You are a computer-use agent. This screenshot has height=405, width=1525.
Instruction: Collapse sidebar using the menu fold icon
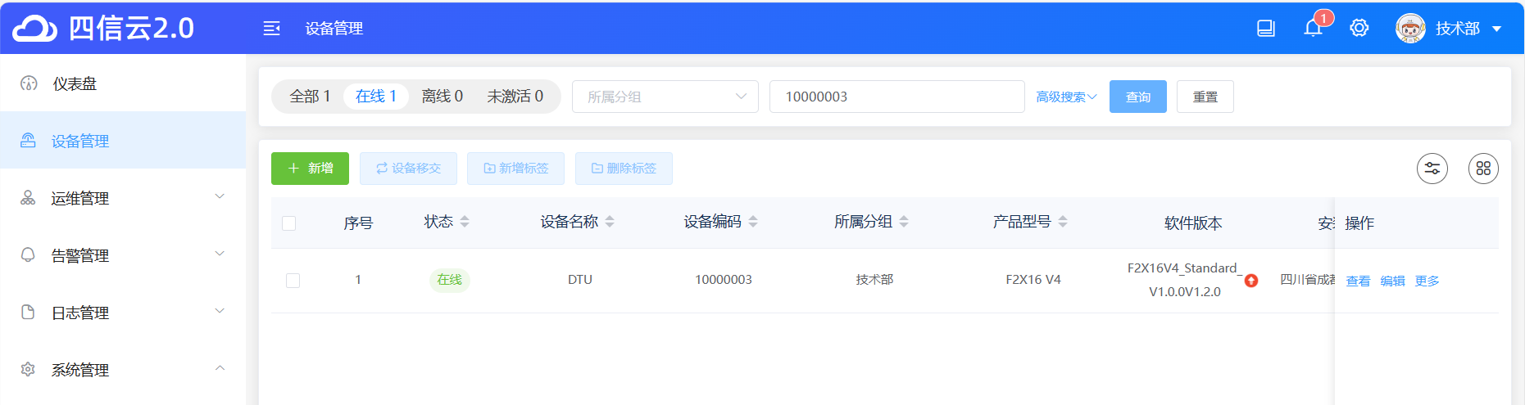[271, 29]
